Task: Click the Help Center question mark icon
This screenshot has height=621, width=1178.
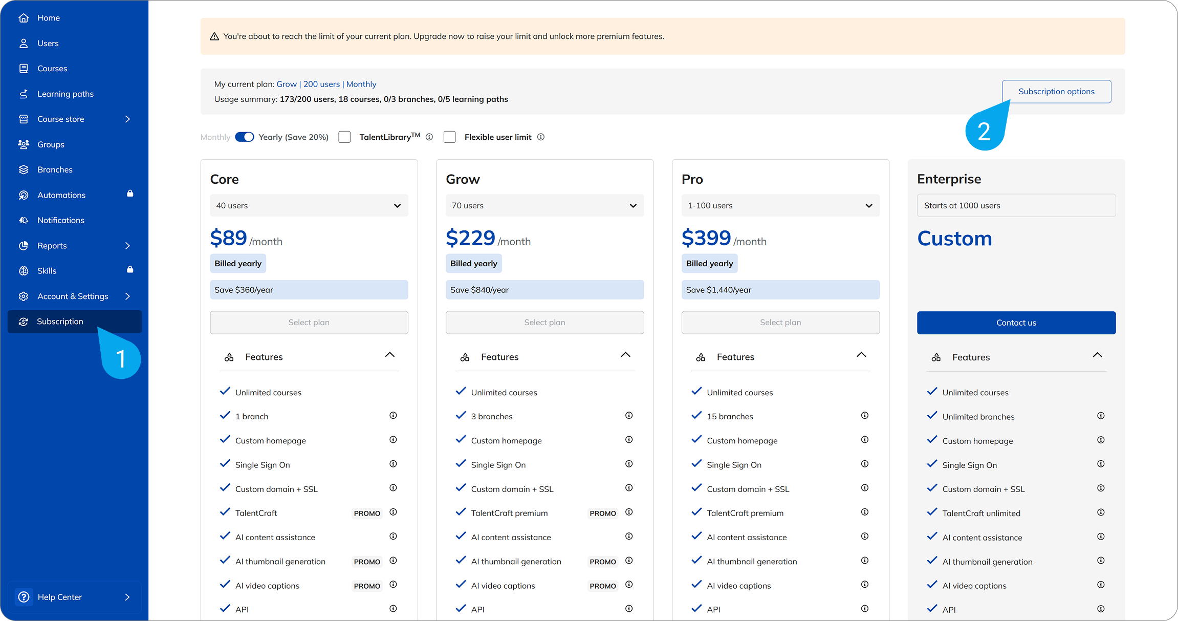Action: pos(24,597)
